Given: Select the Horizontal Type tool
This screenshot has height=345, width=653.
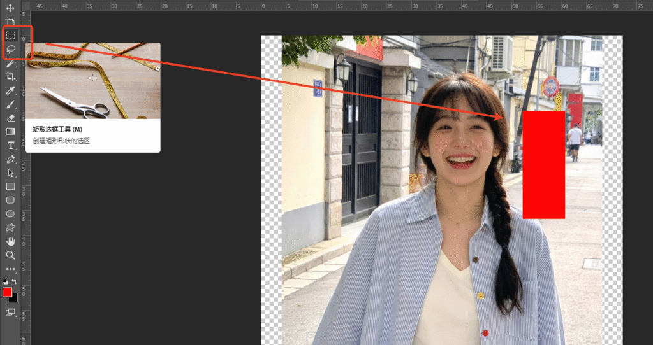Looking at the screenshot, I should [10, 145].
